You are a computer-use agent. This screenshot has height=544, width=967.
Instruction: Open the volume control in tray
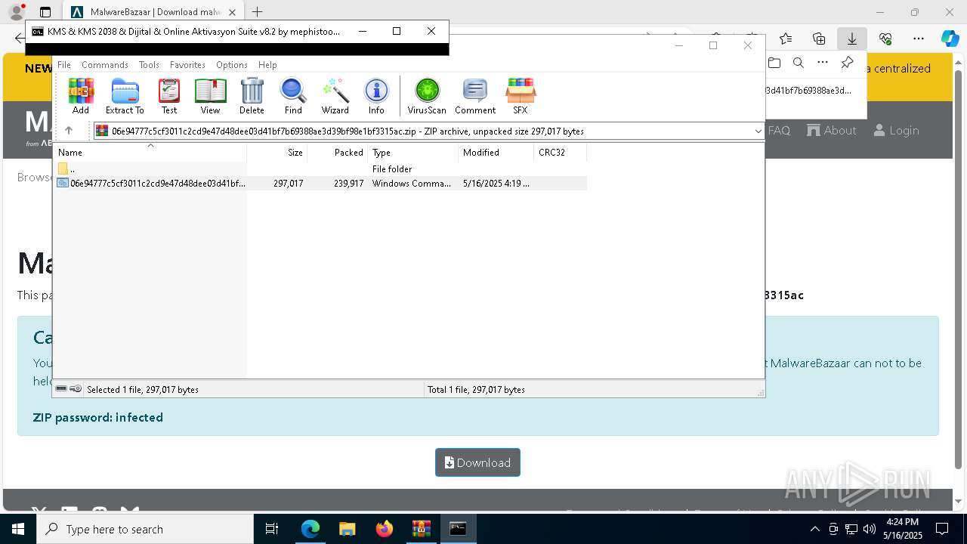tap(870, 529)
